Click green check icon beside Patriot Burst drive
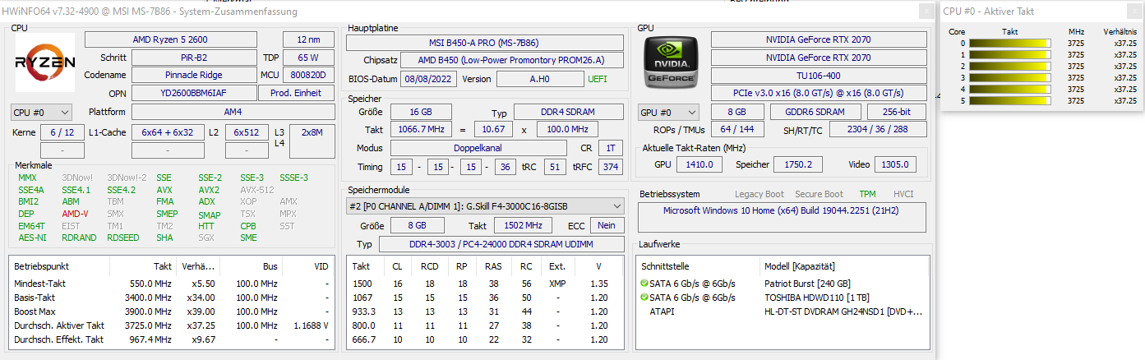 click(x=644, y=284)
